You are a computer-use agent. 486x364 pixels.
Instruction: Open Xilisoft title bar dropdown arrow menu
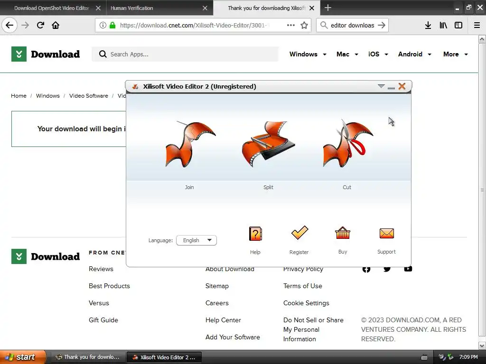[381, 86]
